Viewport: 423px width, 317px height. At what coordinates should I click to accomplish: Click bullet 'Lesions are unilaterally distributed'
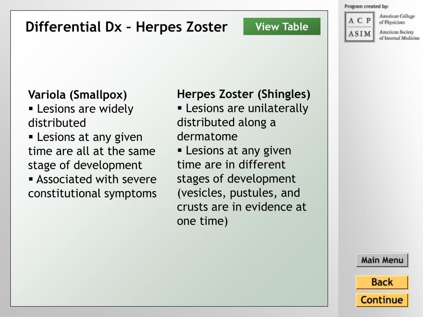click(242, 122)
